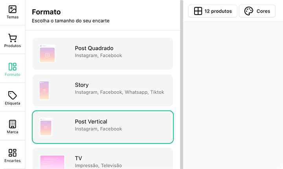
Task: Choose the Post Quadrado format option
Action: point(103,53)
